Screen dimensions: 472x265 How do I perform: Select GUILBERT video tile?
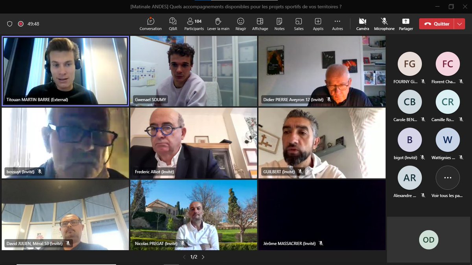(322, 143)
